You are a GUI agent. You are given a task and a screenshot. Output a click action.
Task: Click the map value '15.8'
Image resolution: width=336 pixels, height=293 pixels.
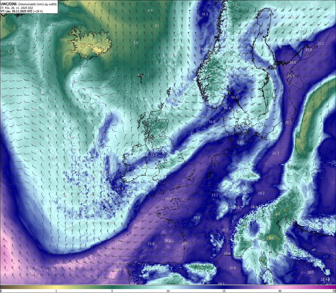click(x=151, y=244)
